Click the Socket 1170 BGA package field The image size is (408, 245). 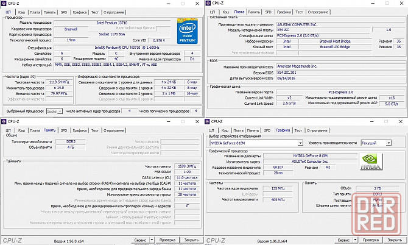(112, 34)
